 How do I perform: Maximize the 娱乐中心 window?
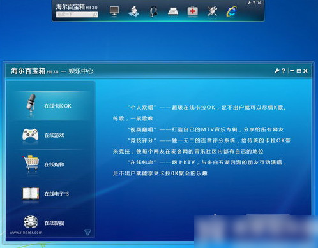click(x=299, y=71)
